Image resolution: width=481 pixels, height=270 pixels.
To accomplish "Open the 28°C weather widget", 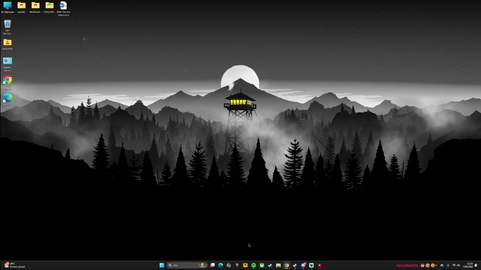I will (x=15, y=265).
